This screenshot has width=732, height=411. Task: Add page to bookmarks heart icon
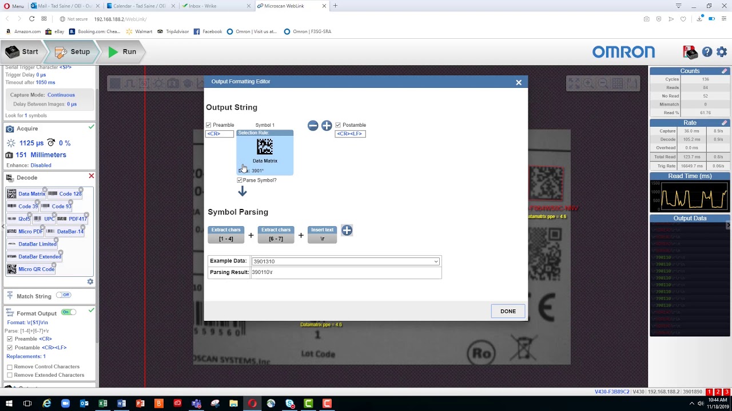[683, 19]
